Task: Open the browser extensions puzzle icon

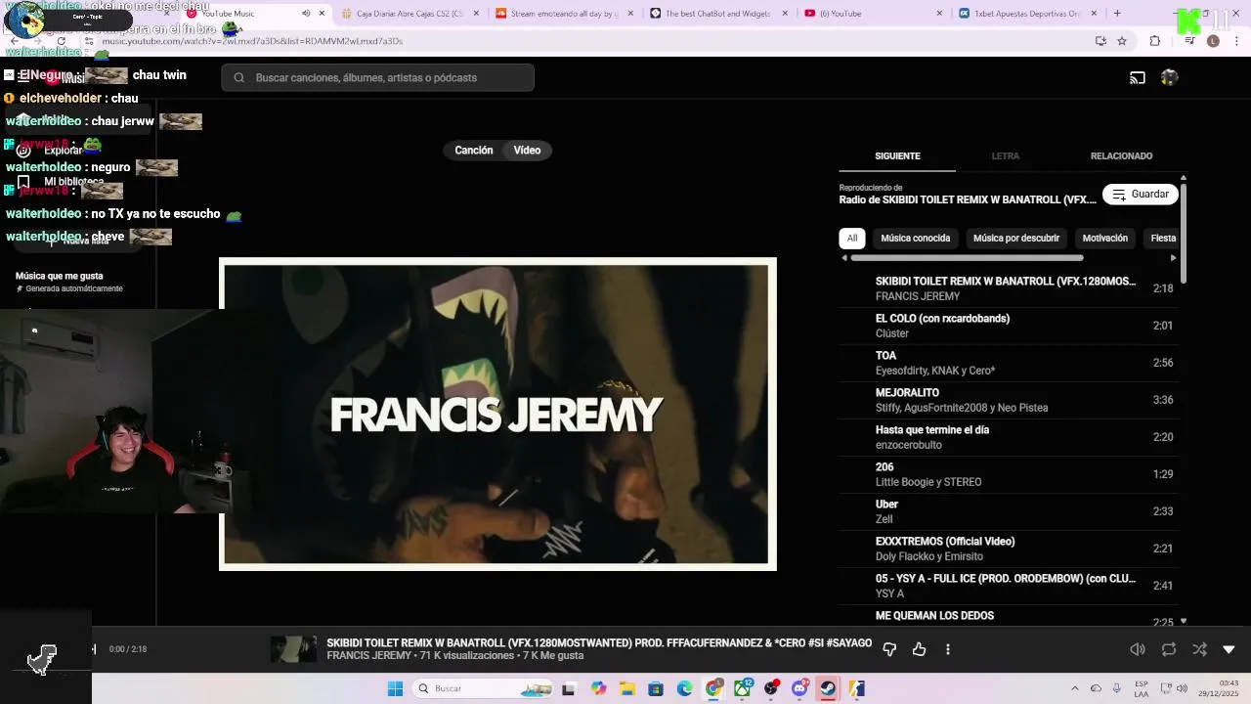Action: (1154, 41)
